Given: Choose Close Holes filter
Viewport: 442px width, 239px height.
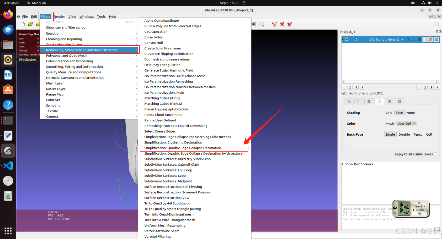Looking at the screenshot, I should [x=194, y=37].
